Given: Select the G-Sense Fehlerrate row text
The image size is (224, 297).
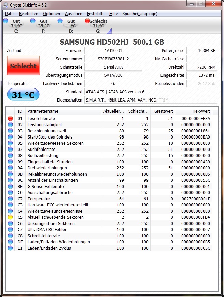Looking at the screenshot, I should 46,186.
